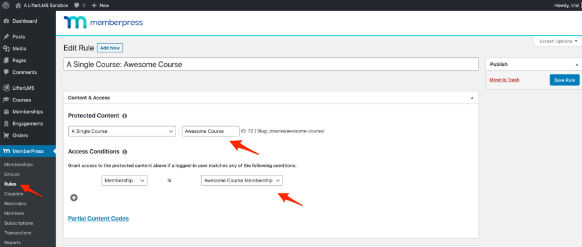
Task: Click the Add New button
Action: point(110,48)
